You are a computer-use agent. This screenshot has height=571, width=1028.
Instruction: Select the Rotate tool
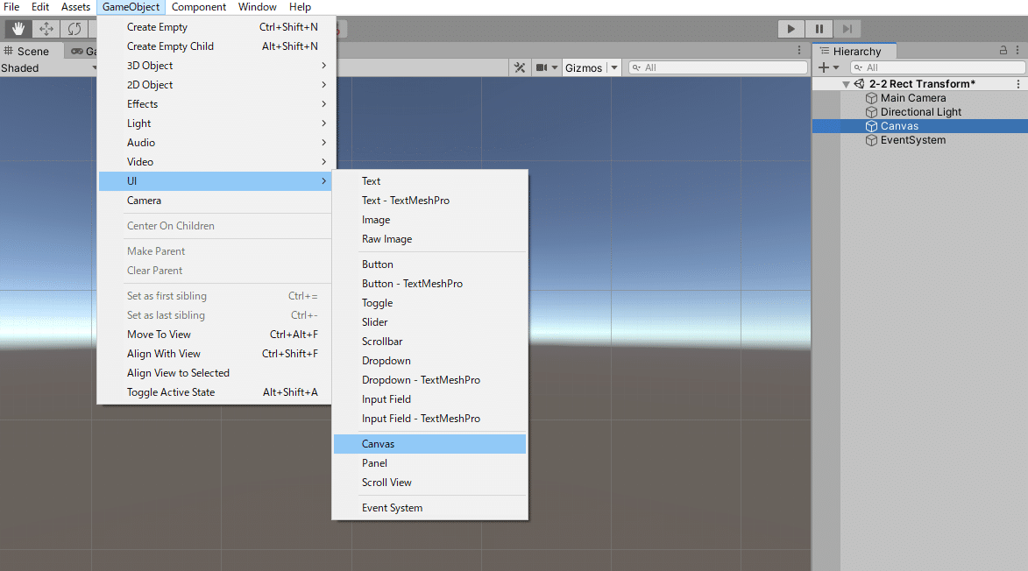tap(74, 29)
